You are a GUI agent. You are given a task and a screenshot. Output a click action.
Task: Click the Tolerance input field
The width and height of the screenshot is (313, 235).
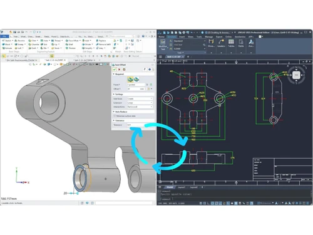point(140,125)
